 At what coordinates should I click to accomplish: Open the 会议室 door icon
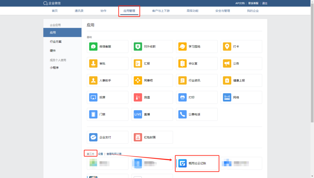point(182,64)
